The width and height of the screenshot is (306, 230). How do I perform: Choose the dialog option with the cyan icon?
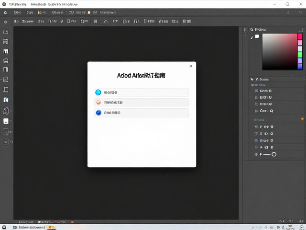tap(142, 92)
